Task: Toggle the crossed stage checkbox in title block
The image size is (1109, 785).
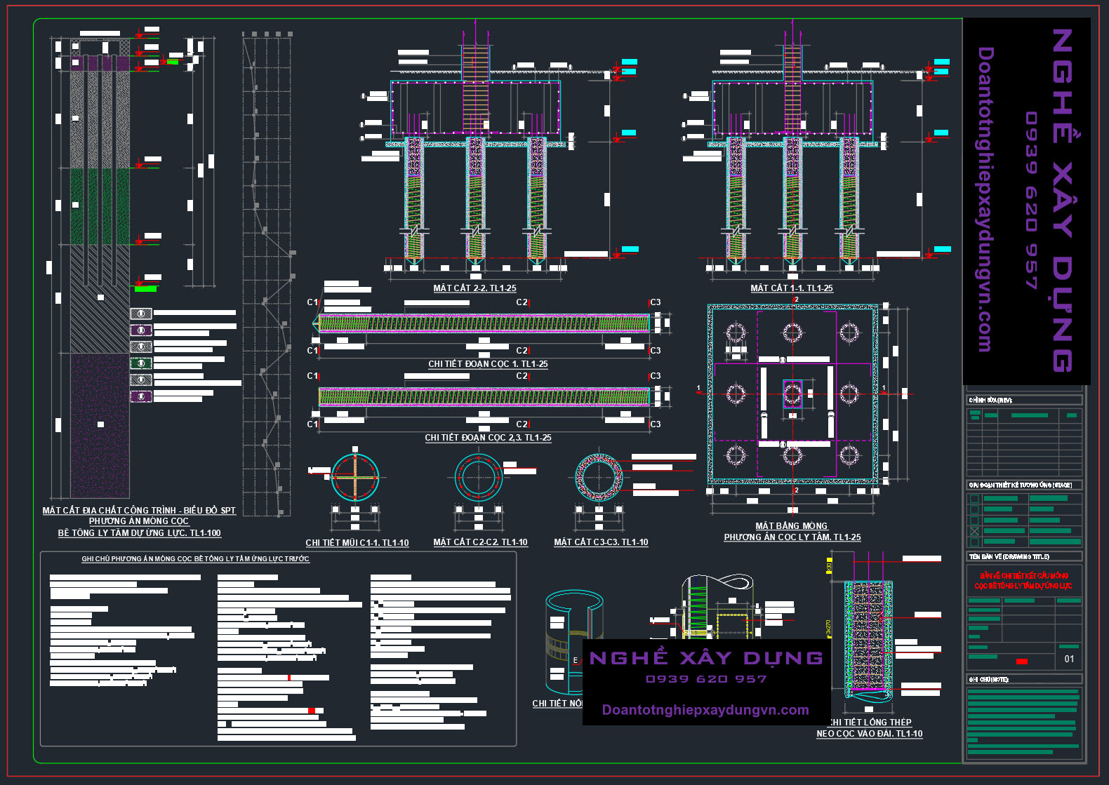Action: 974,531
